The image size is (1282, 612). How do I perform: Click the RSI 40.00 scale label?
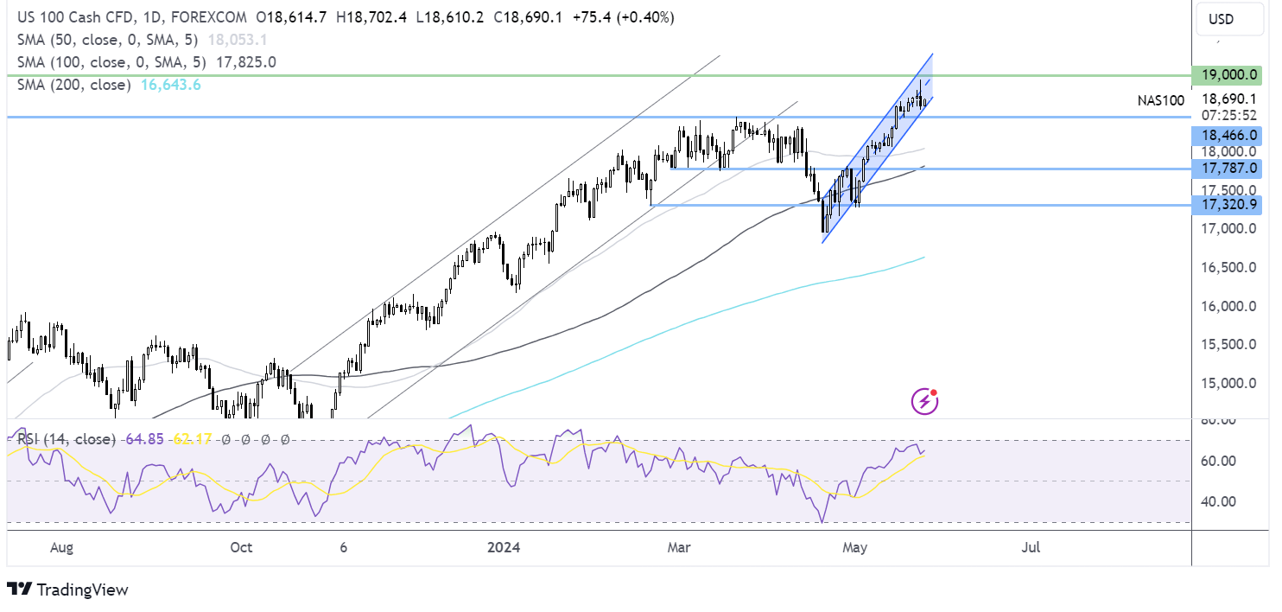coord(1218,501)
